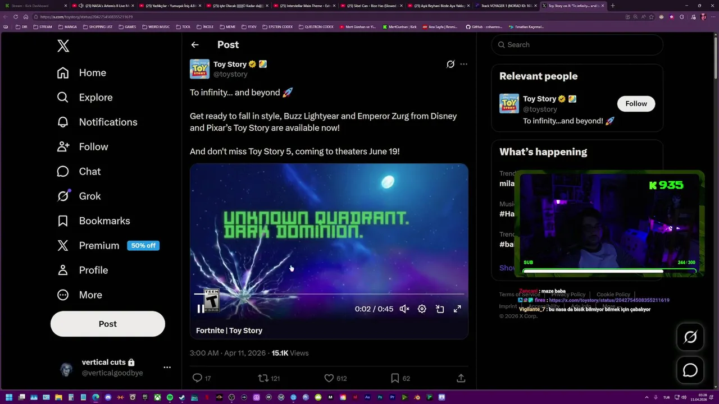Toggle fullscreen on the video player
Viewport: 719px width, 404px height.
coord(457,309)
